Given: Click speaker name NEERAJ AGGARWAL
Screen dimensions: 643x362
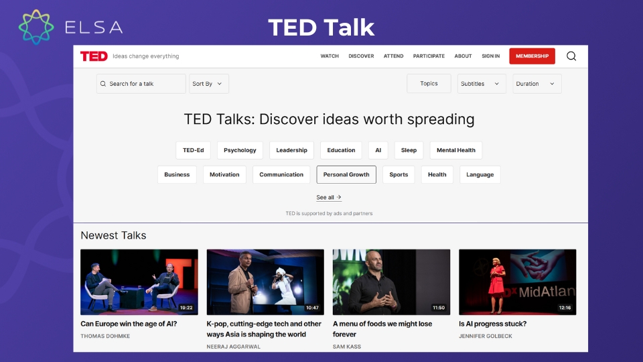Looking at the screenshot, I should 233,347.
